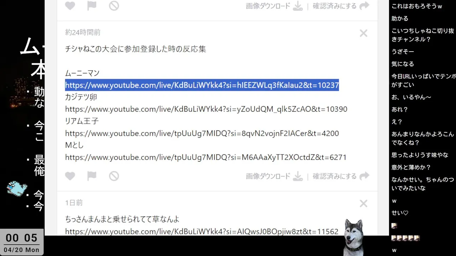Block icon under the チシャねこの大会 post
456x256 pixels.
click(x=114, y=176)
